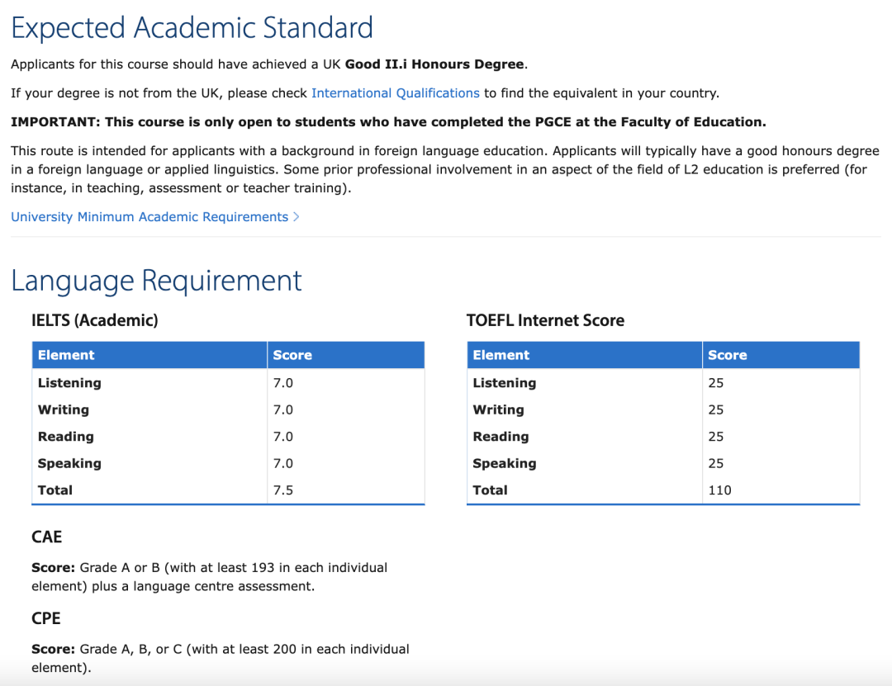Viewport: 892px width, 686px height.
Task: Click the CPE section heading
Action: pos(46,618)
